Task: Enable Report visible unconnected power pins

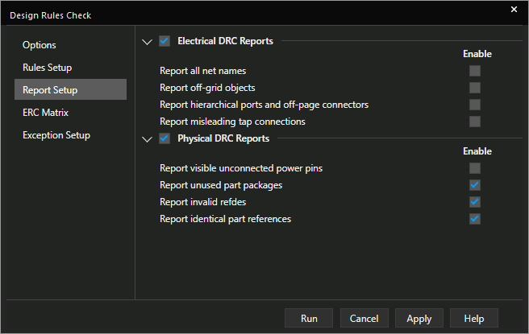Action: tap(475, 168)
